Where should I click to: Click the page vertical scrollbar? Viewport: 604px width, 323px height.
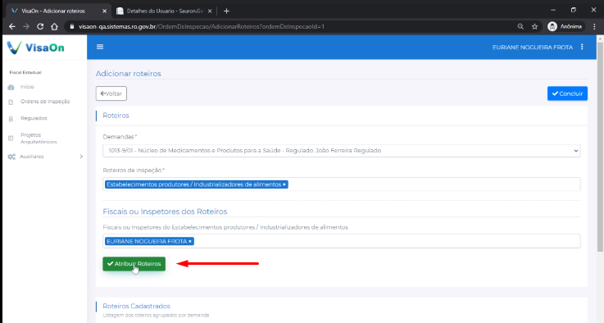(x=600, y=147)
